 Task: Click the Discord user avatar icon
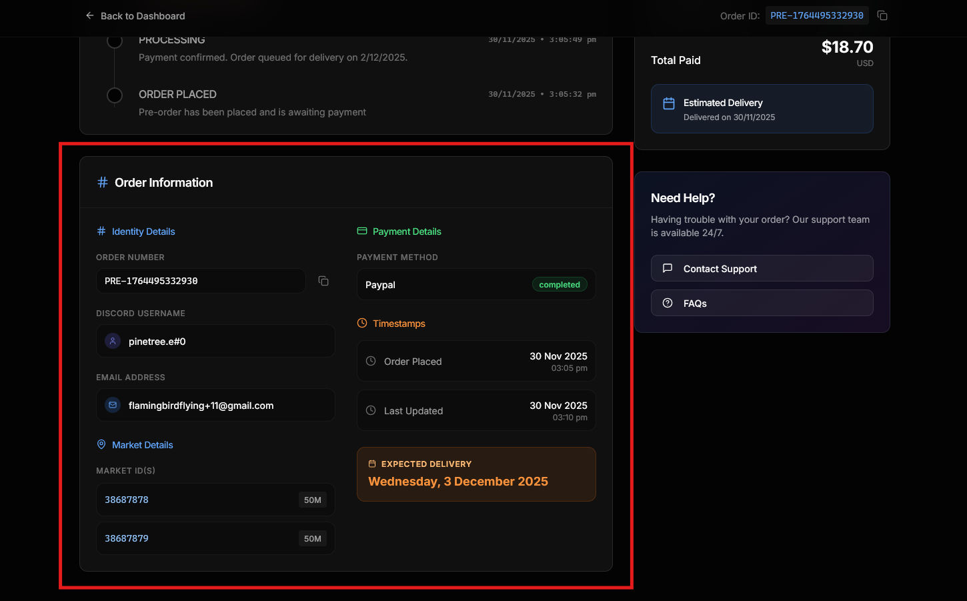[x=113, y=342]
